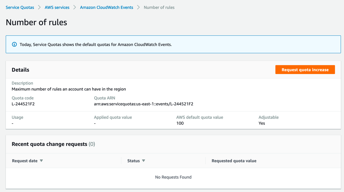Click the Number of rules page title
344x192 pixels.
pyautogui.click(x=36, y=22)
